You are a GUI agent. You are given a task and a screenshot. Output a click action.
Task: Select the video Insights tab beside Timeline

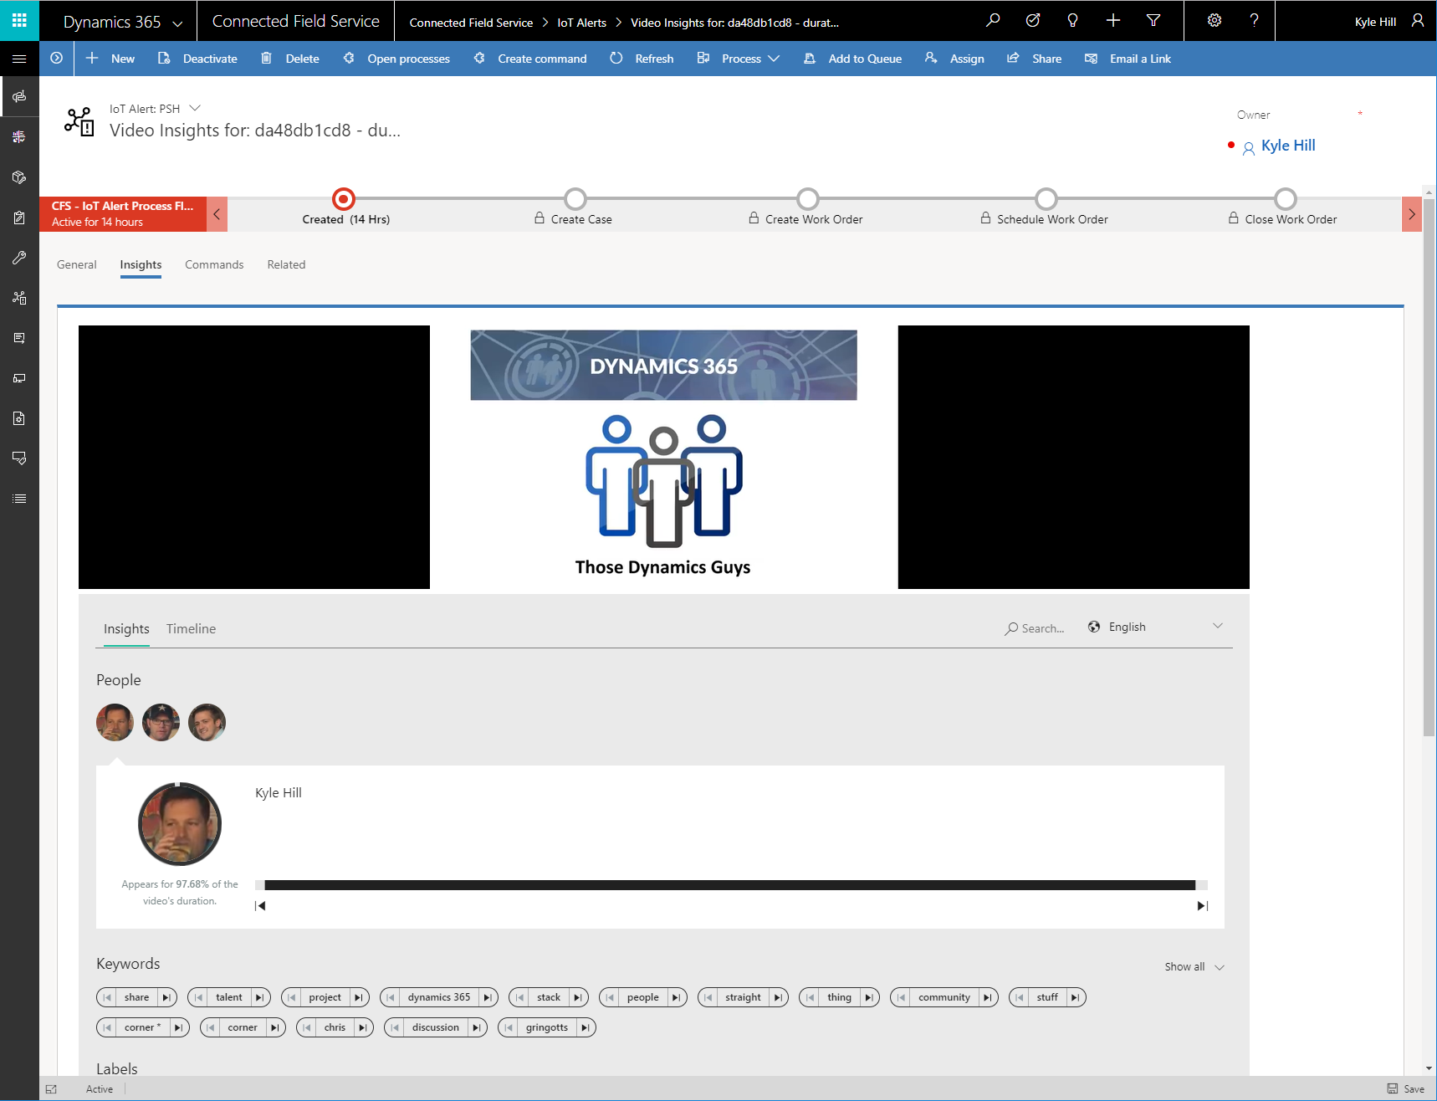(x=126, y=628)
